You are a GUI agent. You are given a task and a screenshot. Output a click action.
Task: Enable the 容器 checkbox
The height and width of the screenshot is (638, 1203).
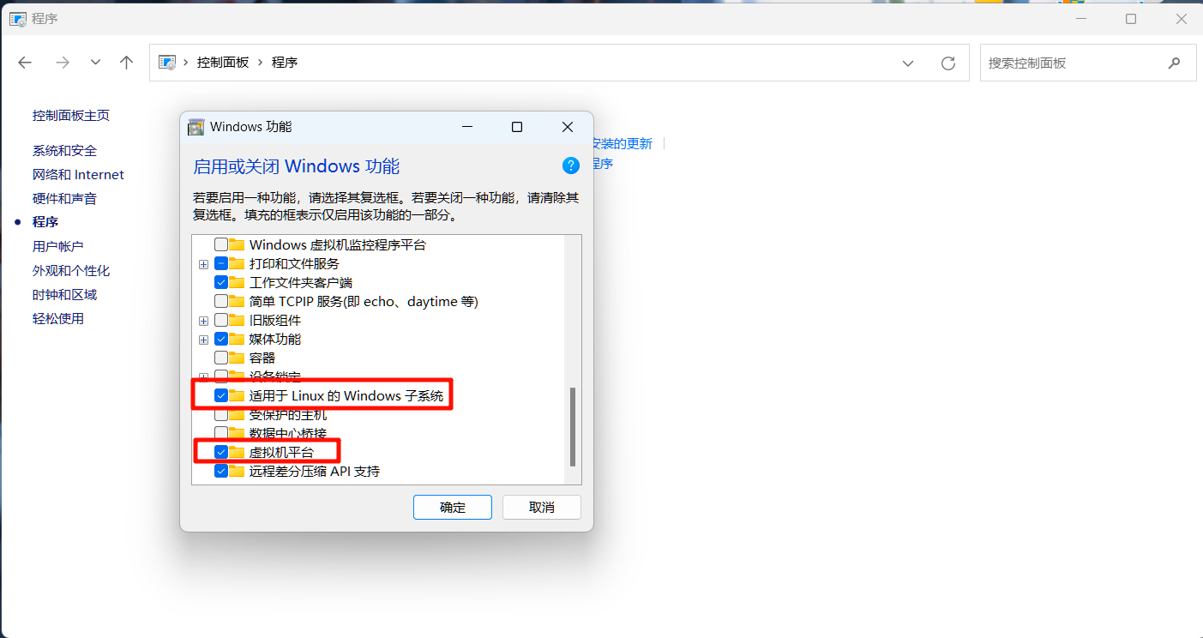click(x=221, y=358)
